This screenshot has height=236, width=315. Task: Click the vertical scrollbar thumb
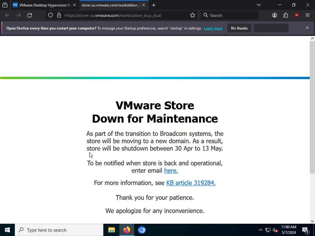[312, 107]
